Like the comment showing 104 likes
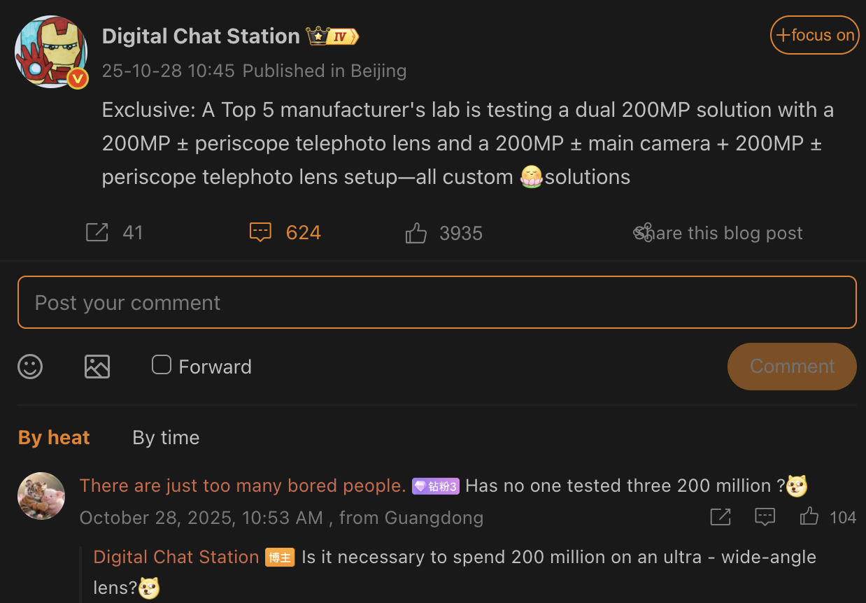The height and width of the screenshot is (603, 866). point(809,517)
